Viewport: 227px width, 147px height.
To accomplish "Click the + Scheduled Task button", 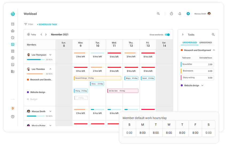I will [x=47, y=24].
